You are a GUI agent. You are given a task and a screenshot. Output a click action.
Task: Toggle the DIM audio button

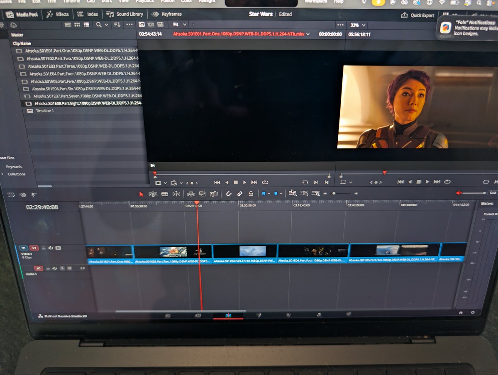(x=492, y=193)
